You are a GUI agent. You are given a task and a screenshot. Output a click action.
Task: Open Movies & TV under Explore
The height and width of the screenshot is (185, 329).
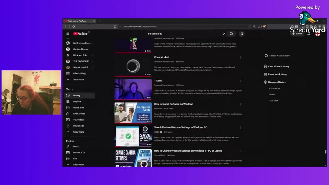[79, 153]
